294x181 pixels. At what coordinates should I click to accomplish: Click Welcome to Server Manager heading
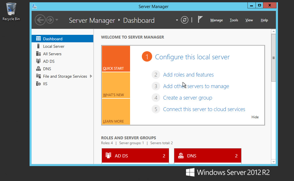coord(132,37)
